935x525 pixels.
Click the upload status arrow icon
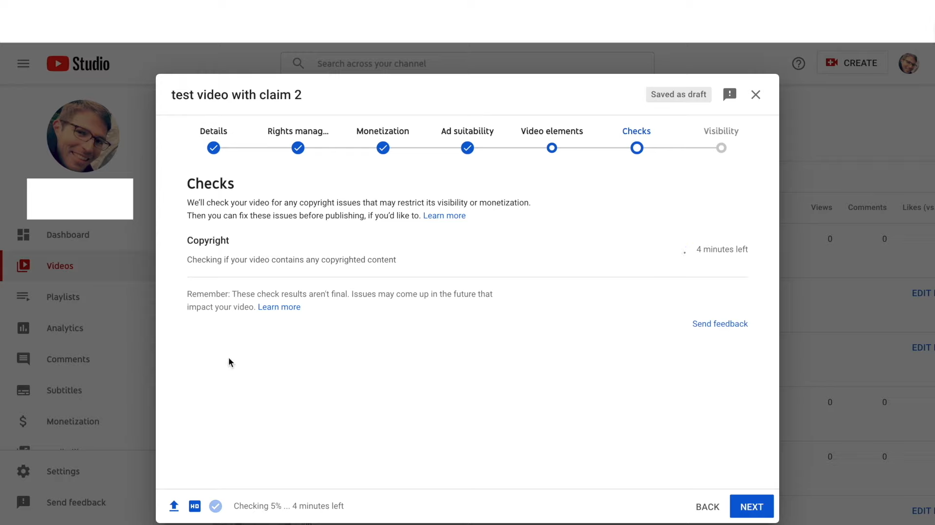tap(174, 506)
